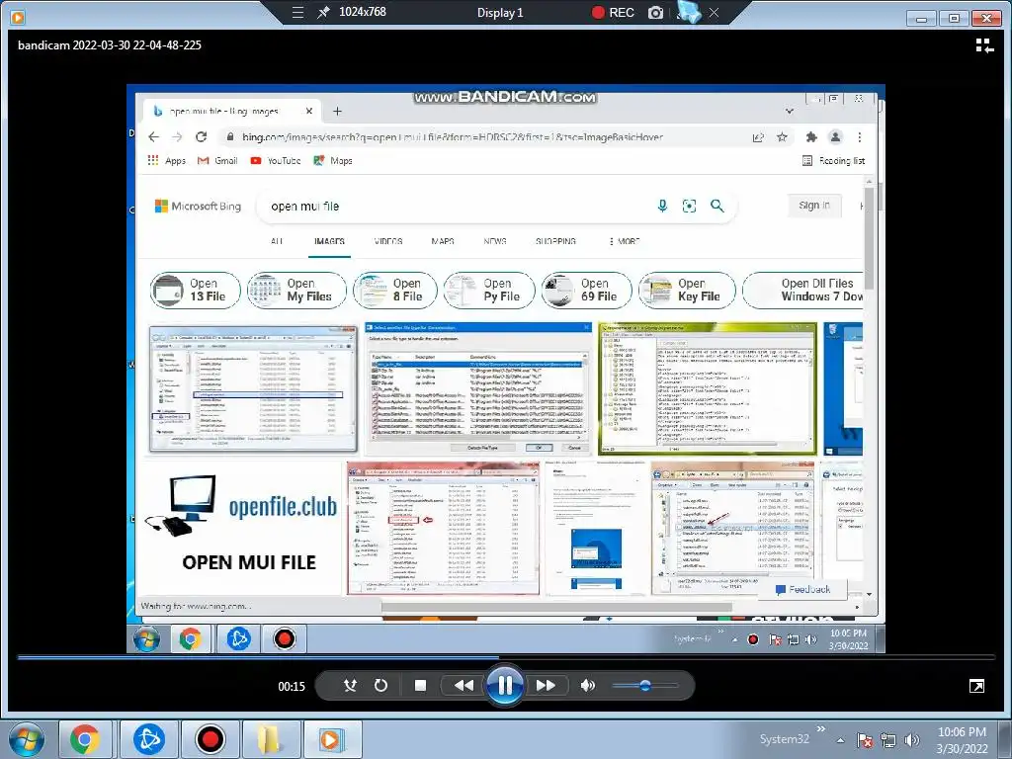Click the Bing visual search icon
Screen dimensions: 1012x759
[689, 206]
